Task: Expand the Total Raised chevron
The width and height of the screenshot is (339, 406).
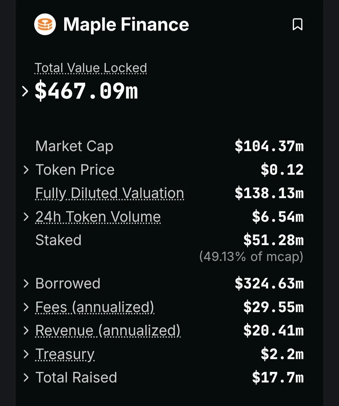Action: coord(26,377)
